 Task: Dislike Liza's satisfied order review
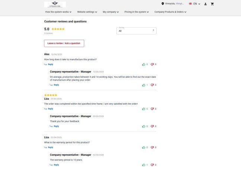(152, 109)
